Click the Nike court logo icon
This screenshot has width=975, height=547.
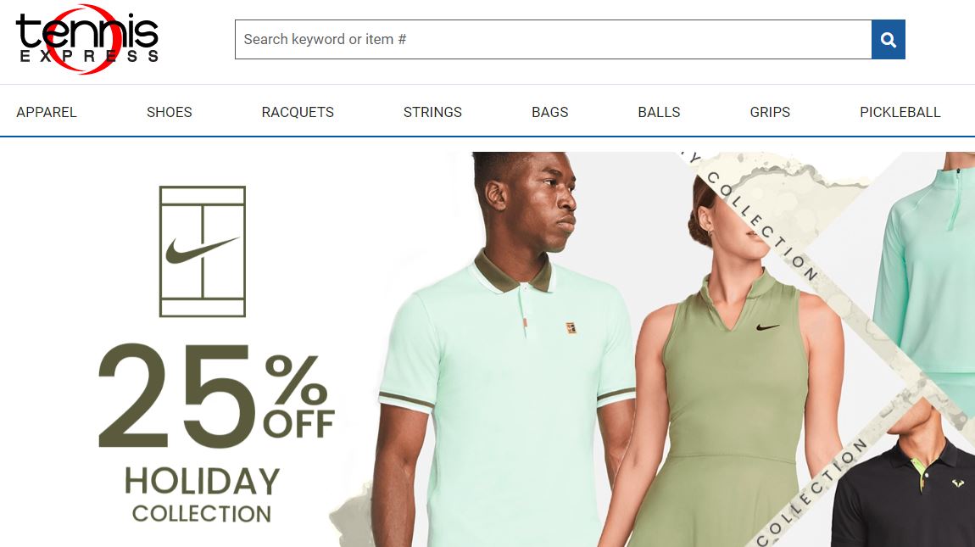click(203, 251)
